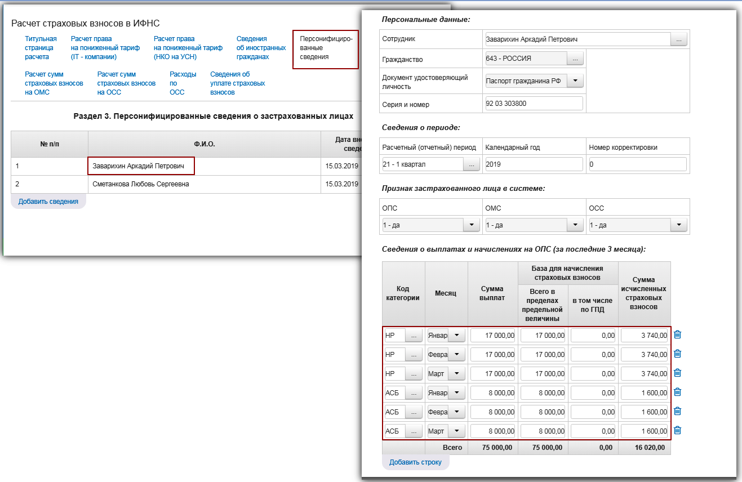Select Персонифицированные сведения tab
Image resolution: width=742 pixels, height=482 pixels.
click(x=326, y=49)
